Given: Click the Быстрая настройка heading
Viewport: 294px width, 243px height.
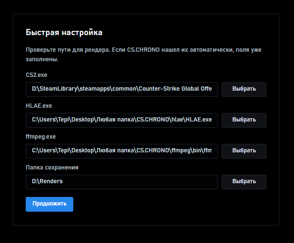Looking at the screenshot, I should pyautogui.click(x=64, y=33).
